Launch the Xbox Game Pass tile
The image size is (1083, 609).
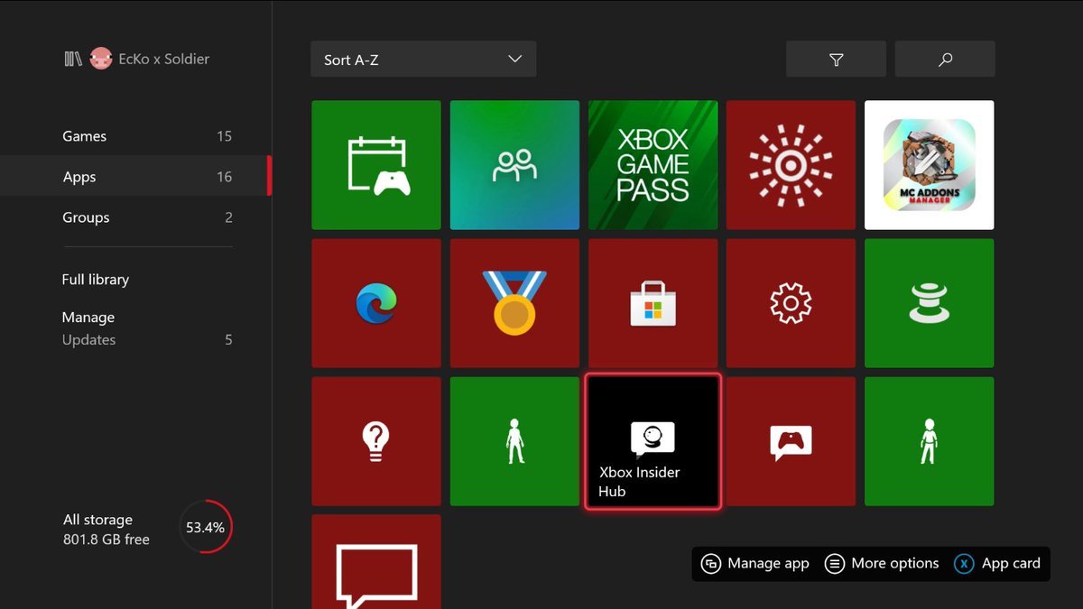point(653,165)
